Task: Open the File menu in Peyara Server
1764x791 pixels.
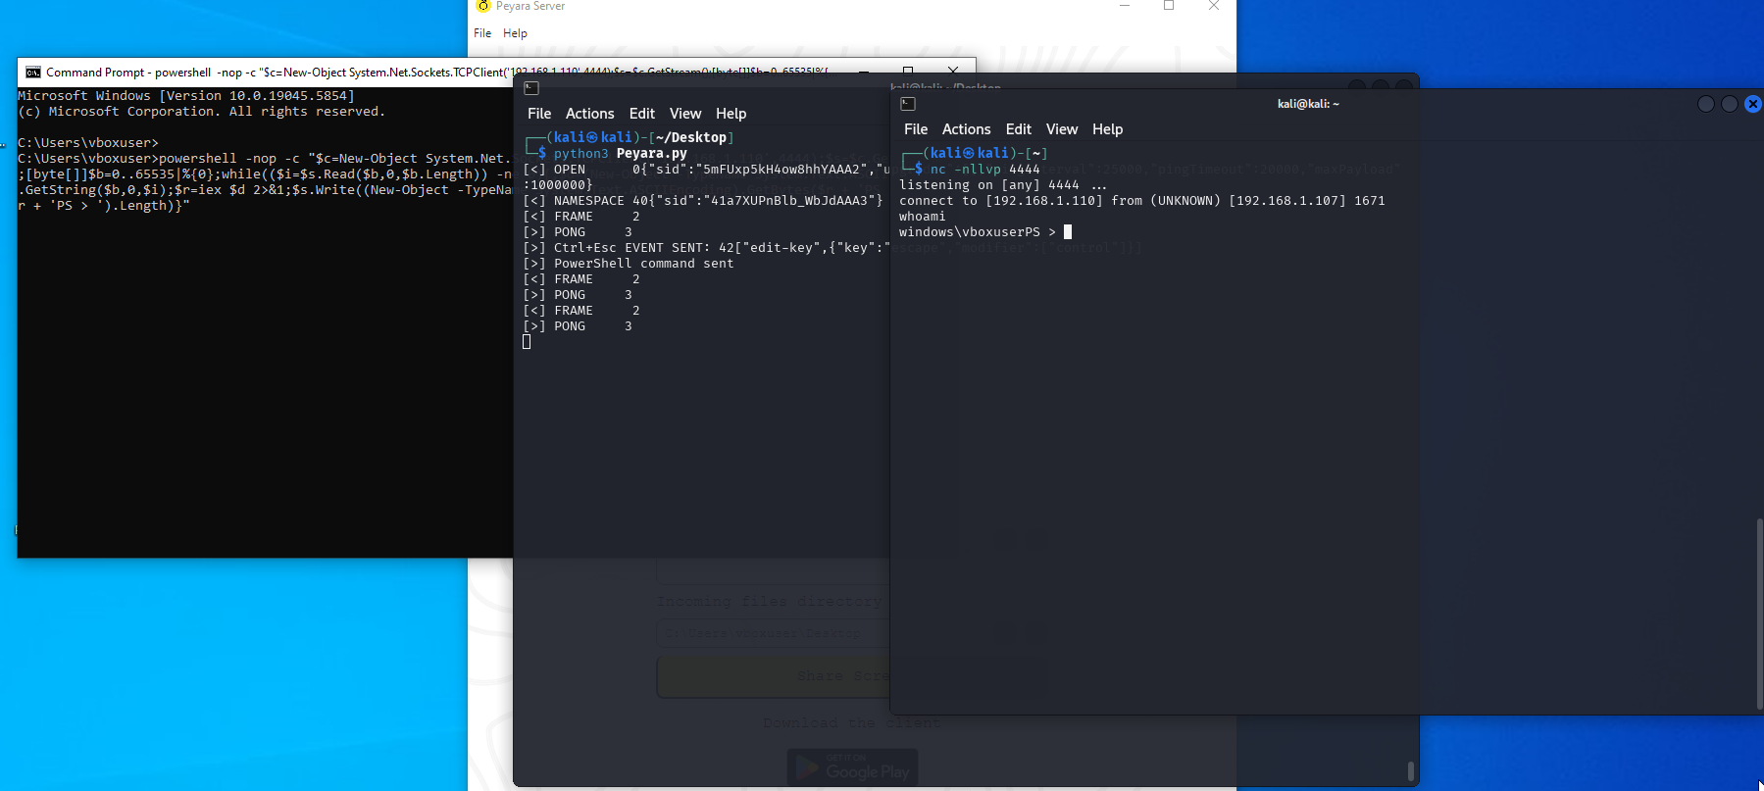Action: tap(482, 33)
